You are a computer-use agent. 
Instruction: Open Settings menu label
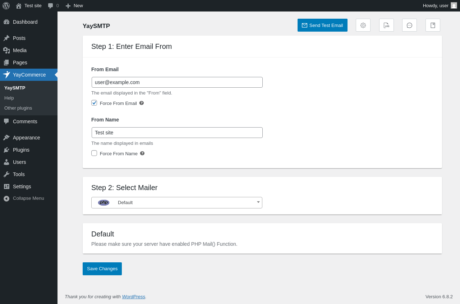click(22, 186)
